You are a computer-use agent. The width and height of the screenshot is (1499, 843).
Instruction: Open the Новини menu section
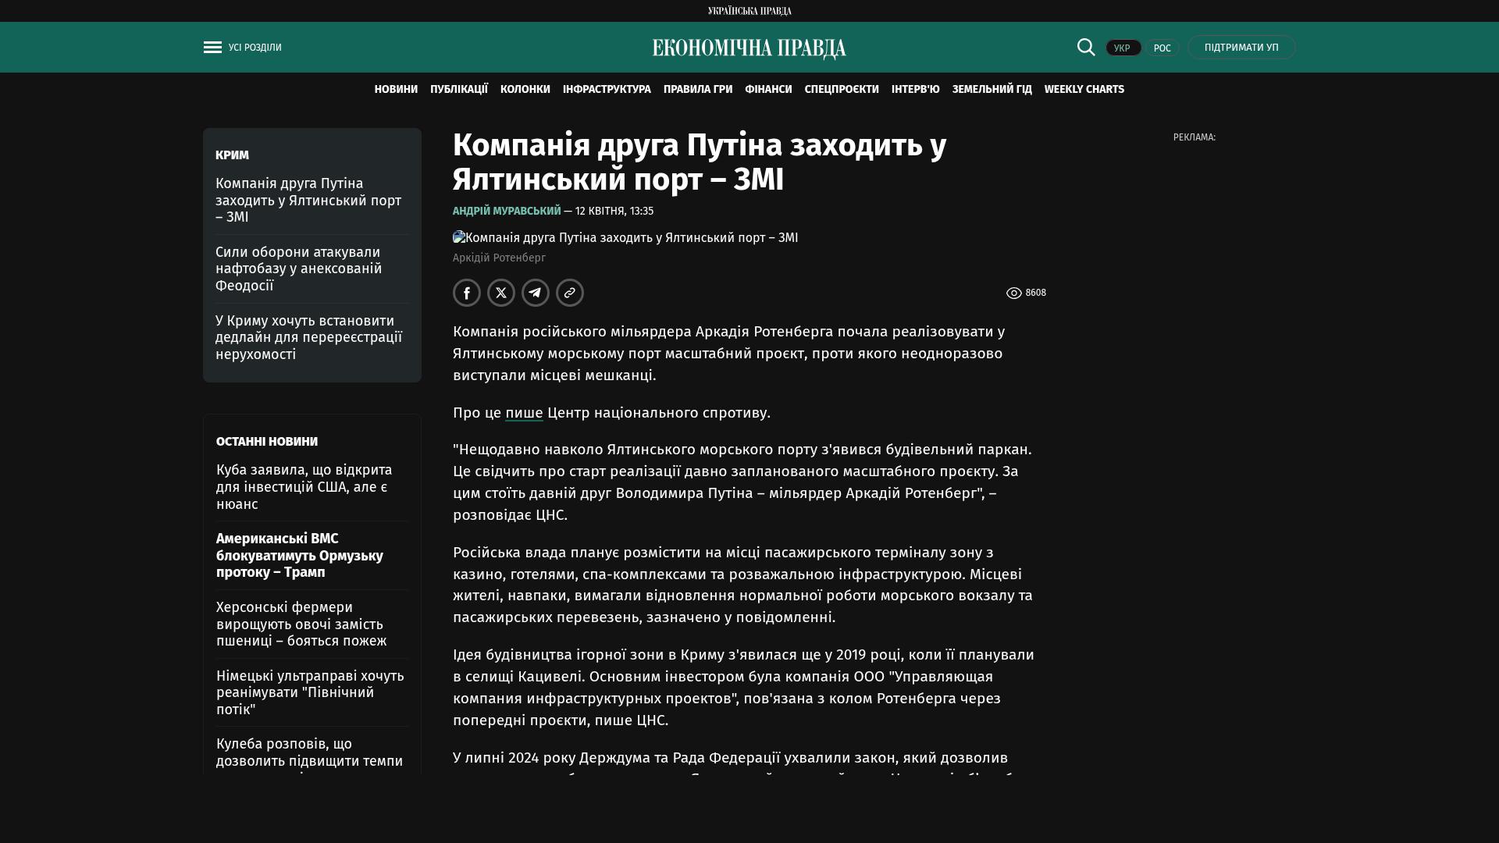pos(396,90)
